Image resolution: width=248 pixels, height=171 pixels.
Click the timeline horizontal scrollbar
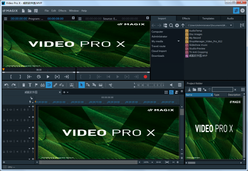(x=88, y=162)
